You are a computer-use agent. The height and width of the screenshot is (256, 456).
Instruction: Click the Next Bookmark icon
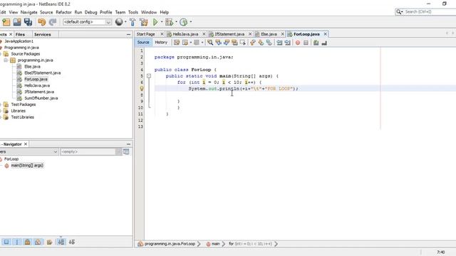coord(261,43)
